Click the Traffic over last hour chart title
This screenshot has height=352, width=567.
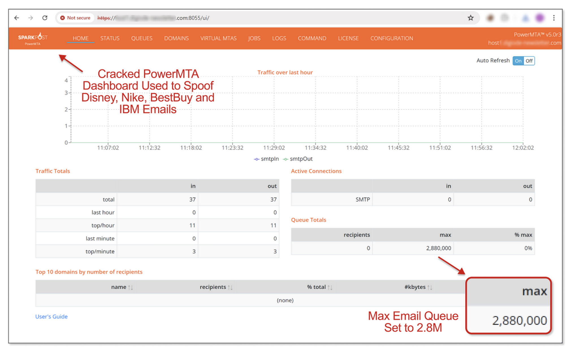285,72
